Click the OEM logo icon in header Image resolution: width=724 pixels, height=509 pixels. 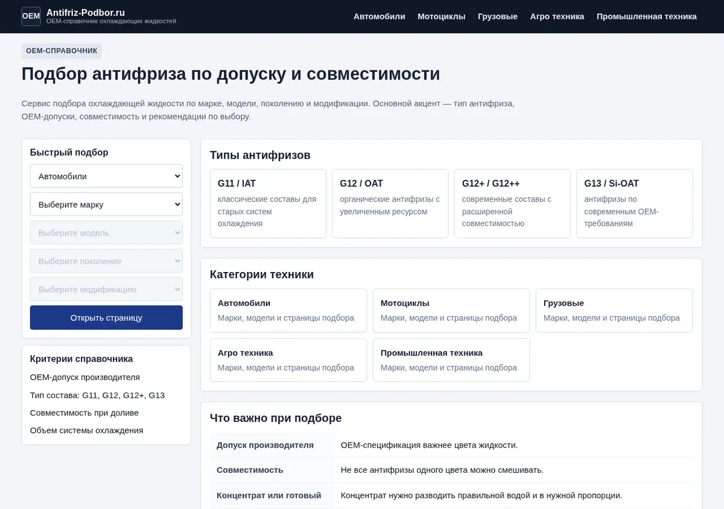click(31, 16)
